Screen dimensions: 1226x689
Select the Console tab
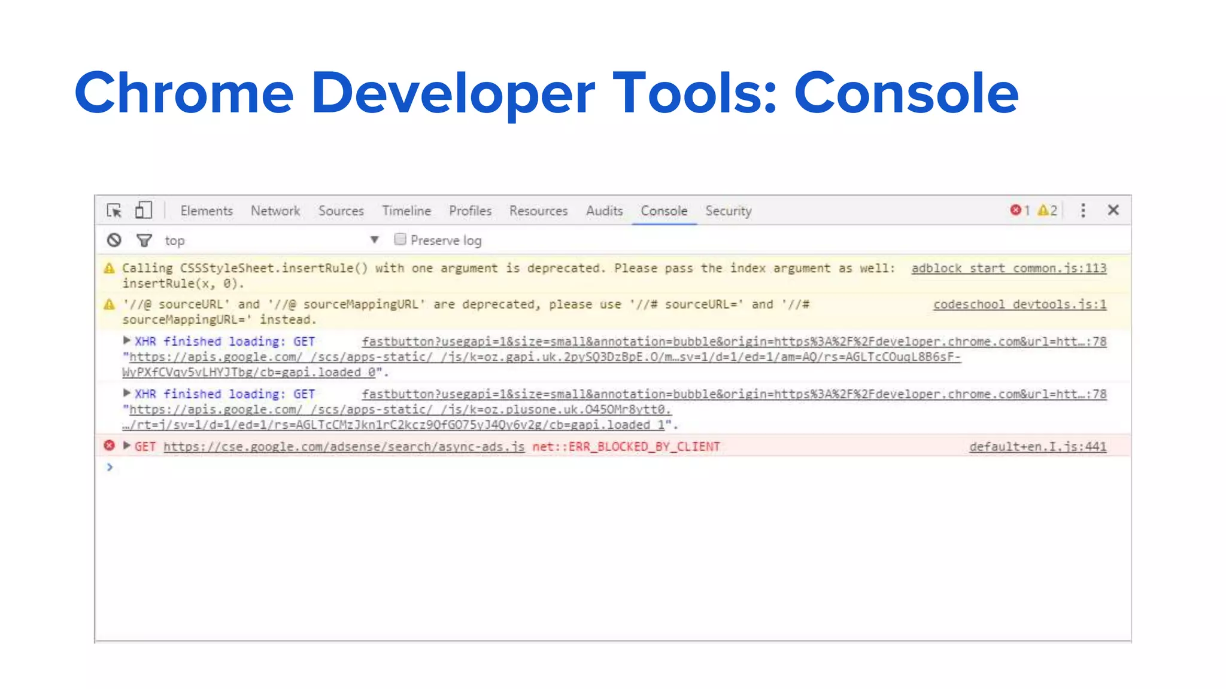pyautogui.click(x=664, y=211)
